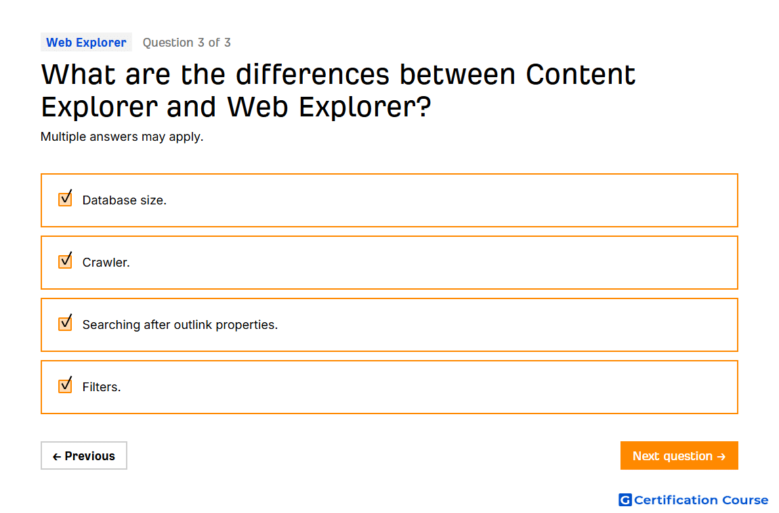779x513 pixels.
Task: Click the Certification Course text link
Action: (x=700, y=499)
